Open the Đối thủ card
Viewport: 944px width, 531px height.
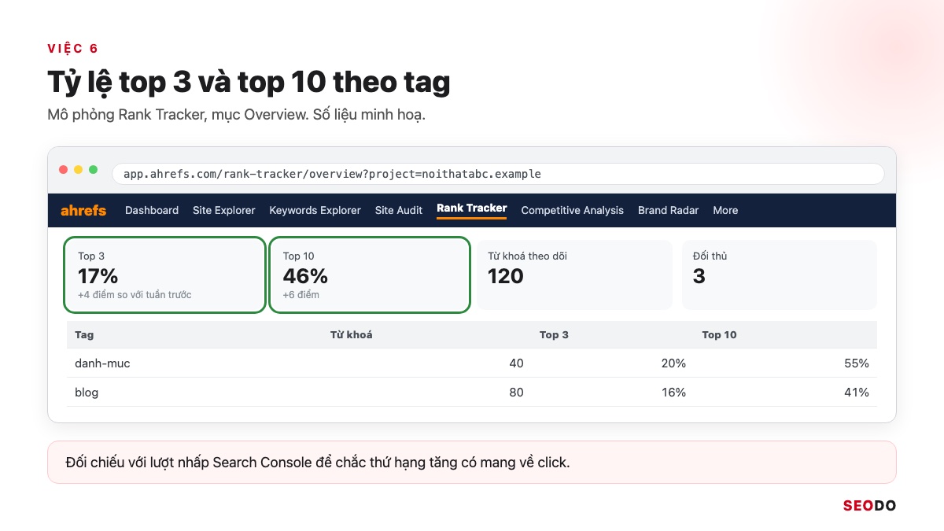[779, 275]
